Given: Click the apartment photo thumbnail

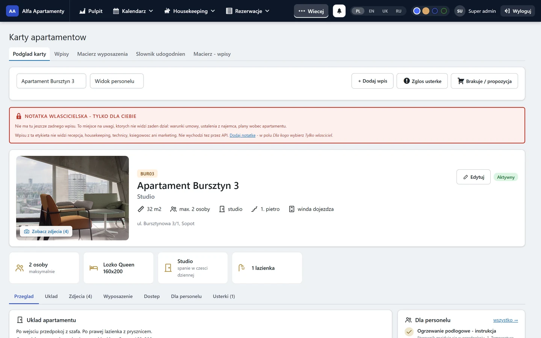Looking at the screenshot, I should click(x=73, y=198).
